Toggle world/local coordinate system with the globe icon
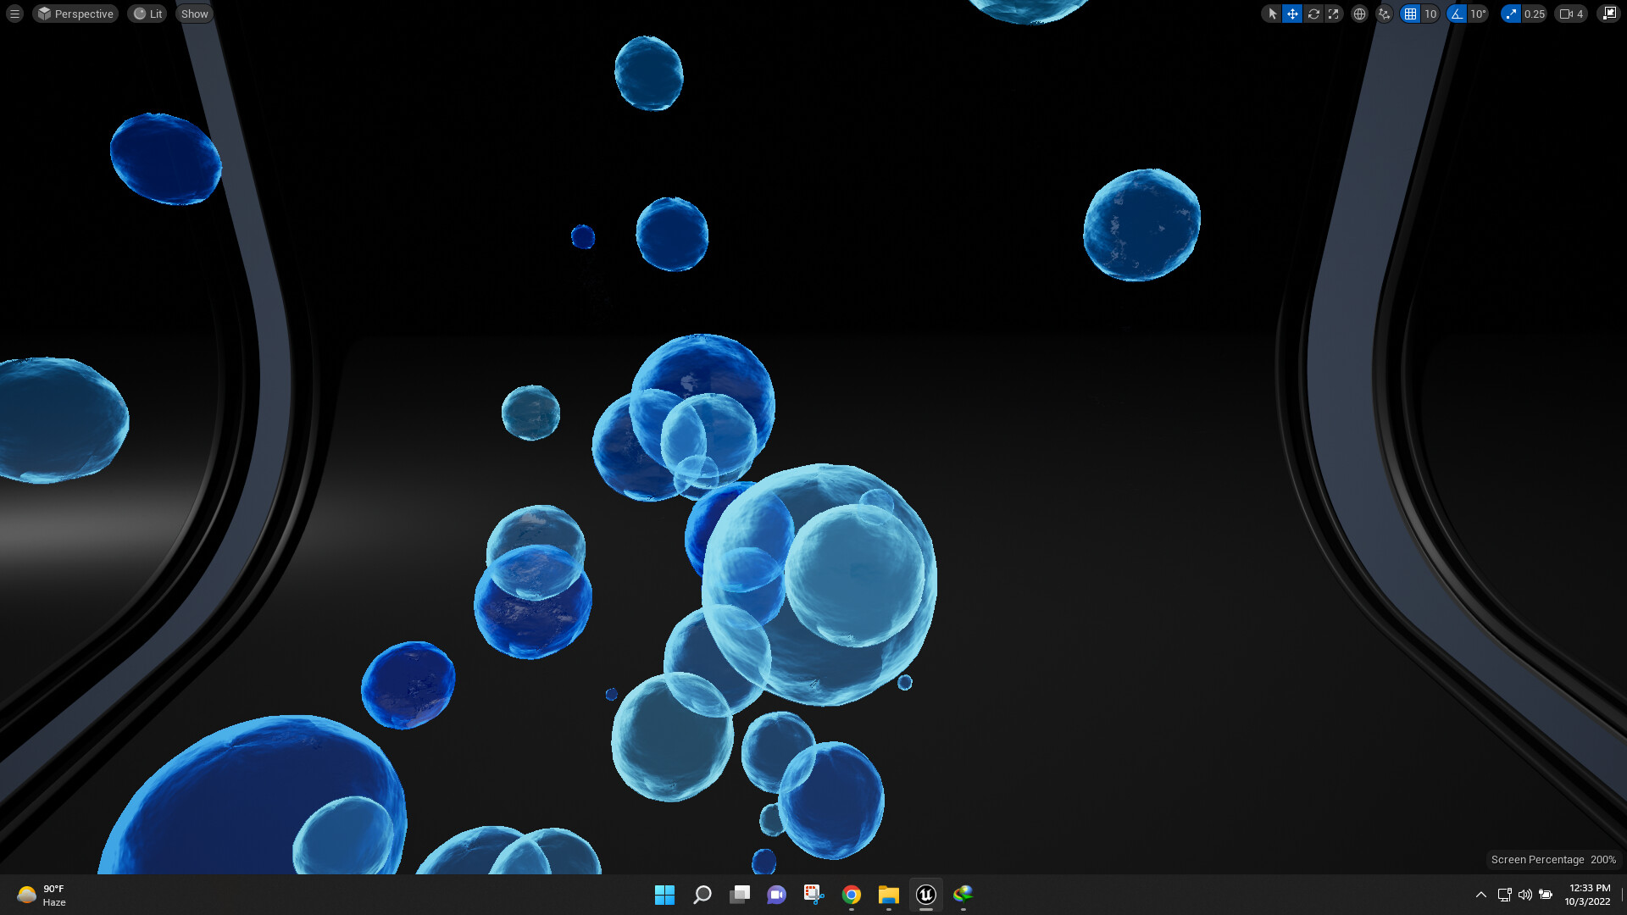The image size is (1627, 915). pos(1360,14)
